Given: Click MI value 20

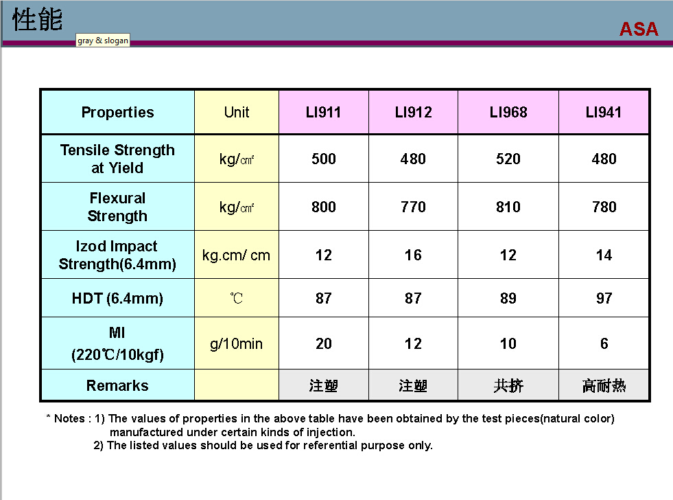Looking at the screenshot, I should pos(324,343).
